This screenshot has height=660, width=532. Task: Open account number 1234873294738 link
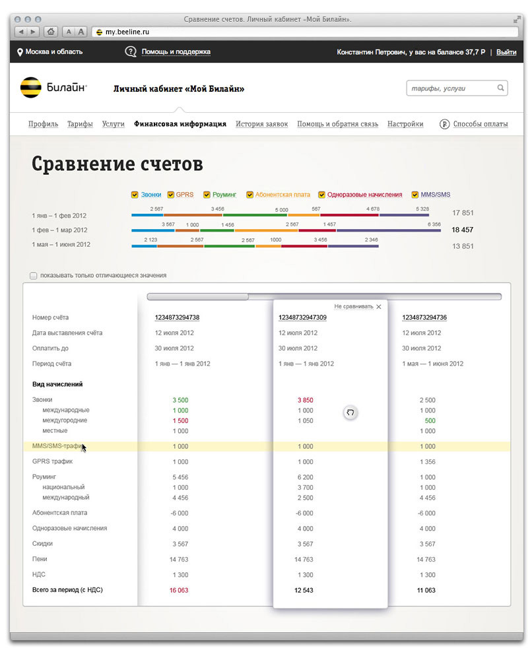[177, 317]
